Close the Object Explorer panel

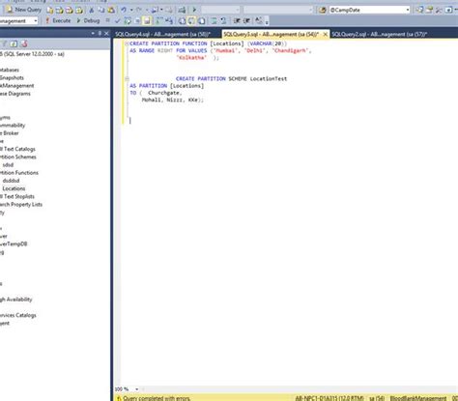tap(106, 33)
